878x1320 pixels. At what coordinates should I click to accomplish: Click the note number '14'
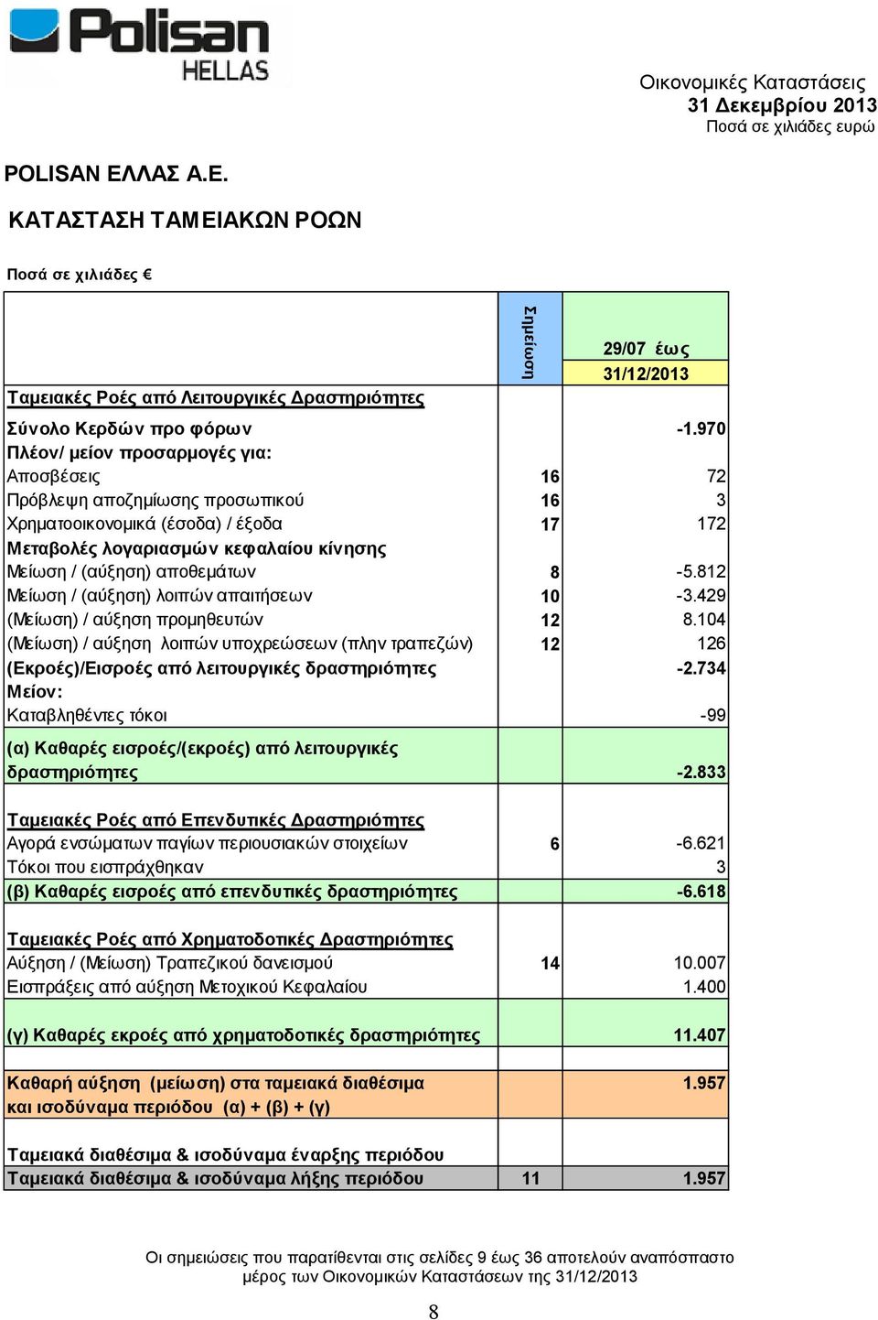pos(550,963)
